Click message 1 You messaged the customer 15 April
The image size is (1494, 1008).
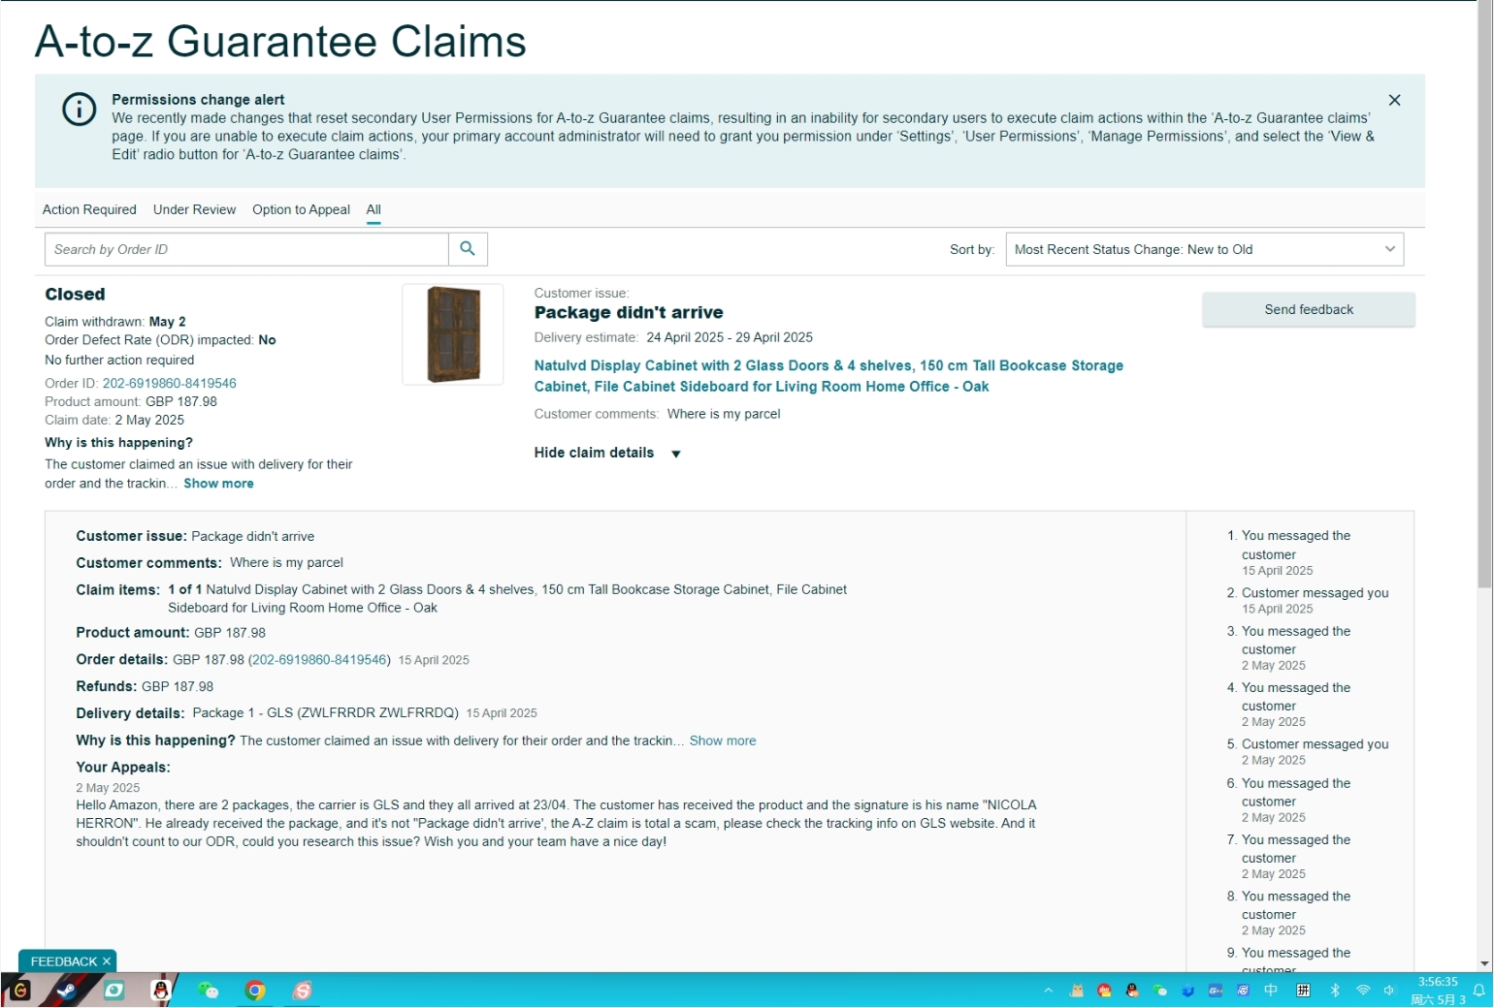(x=1296, y=552)
